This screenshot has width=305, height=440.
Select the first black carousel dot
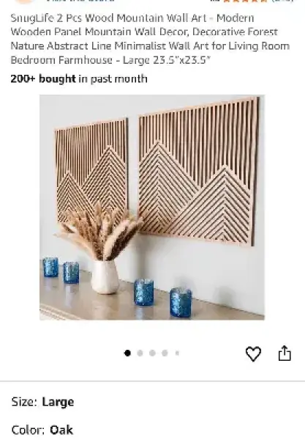[127, 353]
